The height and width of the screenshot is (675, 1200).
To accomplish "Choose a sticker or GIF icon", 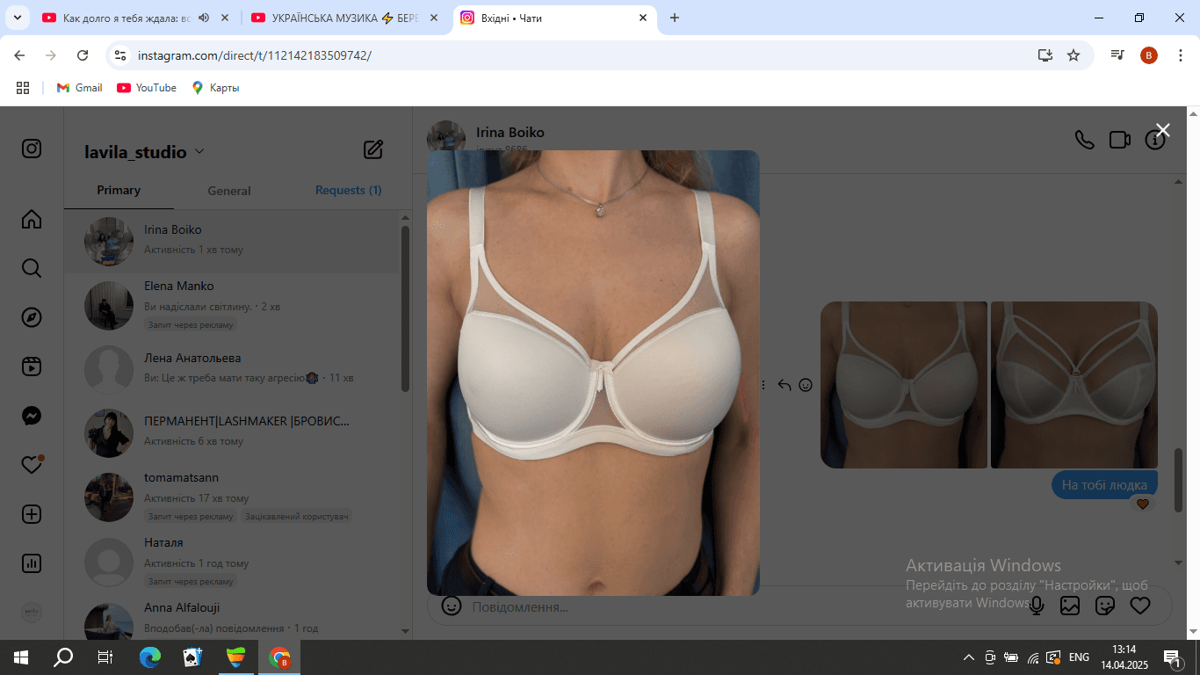I will click(1105, 606).
